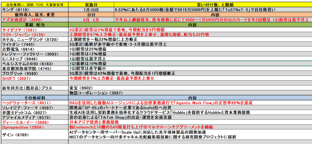
Task: Click the プログリット 43%増益 description cell
Action: [x=190, y=73]
